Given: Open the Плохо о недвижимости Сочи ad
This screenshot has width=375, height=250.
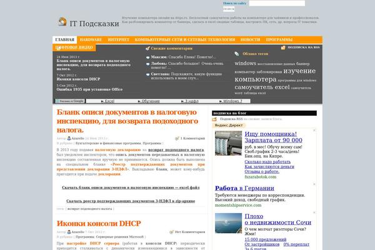Looking at the screenshot, I should [278, 219].
